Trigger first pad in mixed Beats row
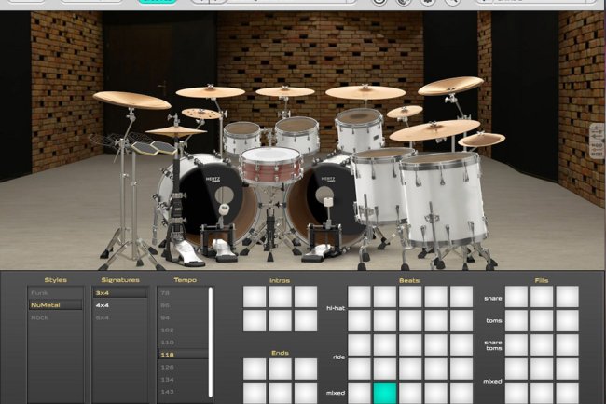Screen dimensions: 606x404 359,393
